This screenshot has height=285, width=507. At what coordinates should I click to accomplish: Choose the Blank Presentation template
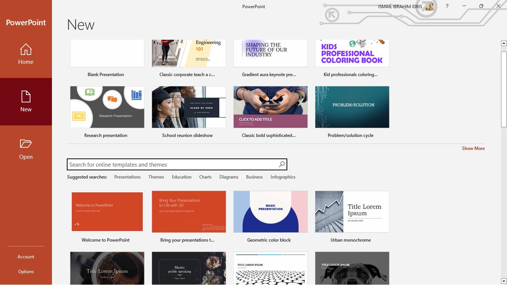107,54
